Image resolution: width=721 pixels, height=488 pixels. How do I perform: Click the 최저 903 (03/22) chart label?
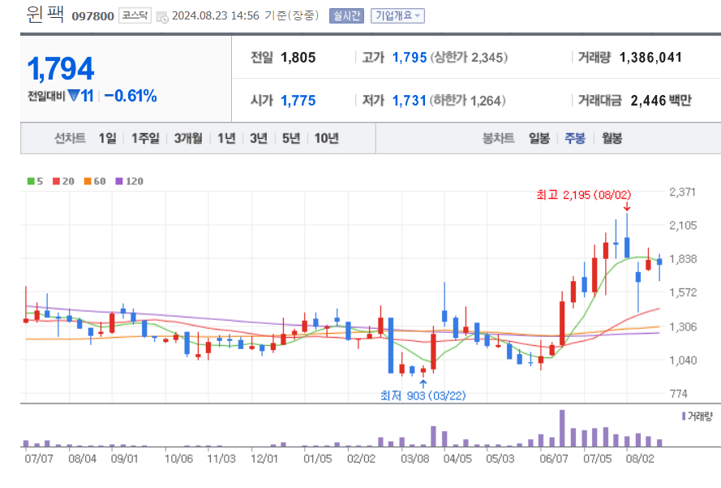tap(423, 395)
